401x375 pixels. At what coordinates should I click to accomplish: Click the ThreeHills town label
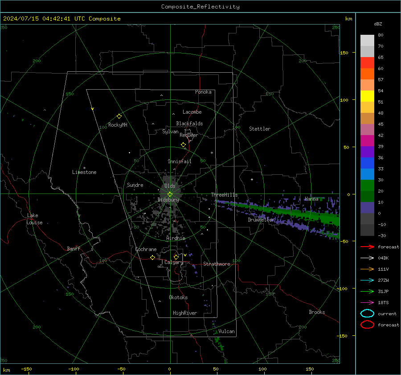pos(224,195)
